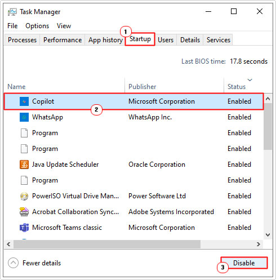Click Enabled status in Java Update row
The width and height of the screenshot is (276, 280).
(x=239, y=165)
